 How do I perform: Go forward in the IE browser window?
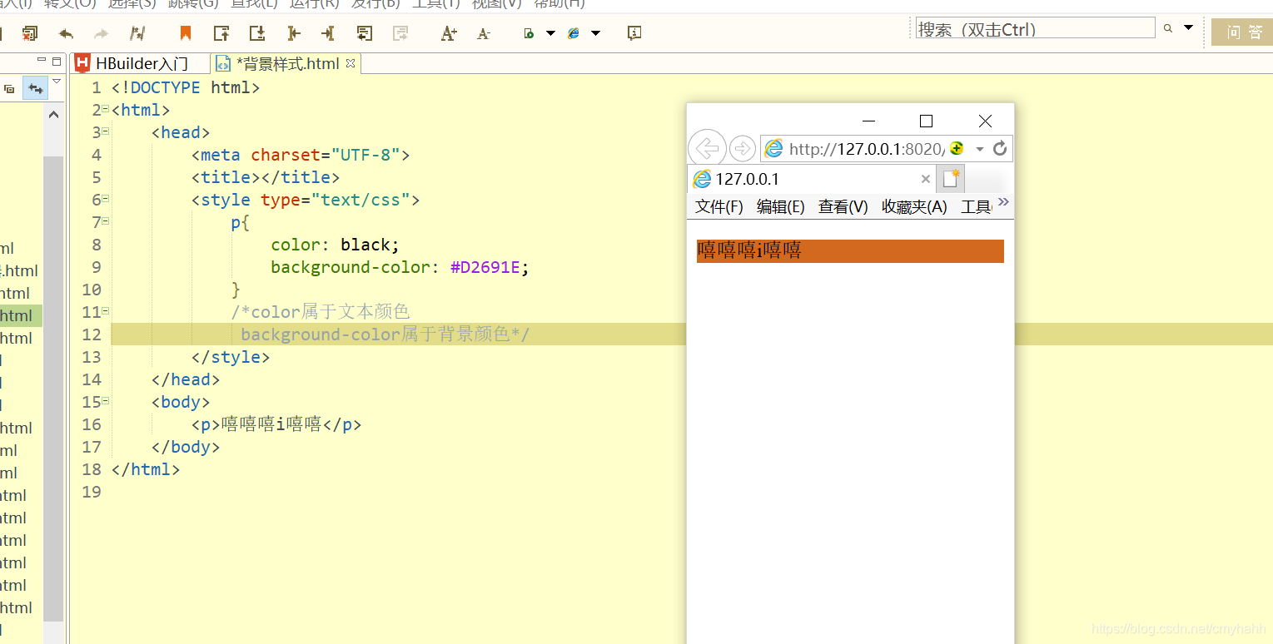742,149
